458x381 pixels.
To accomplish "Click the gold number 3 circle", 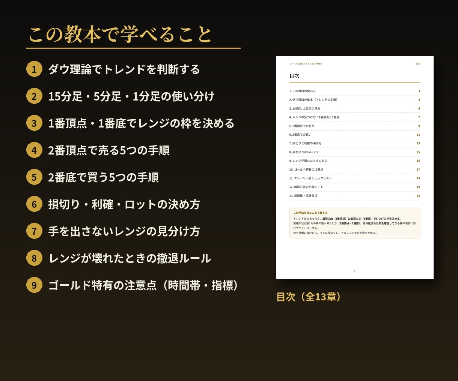I will pyautogui.click(x=34, y=123).
